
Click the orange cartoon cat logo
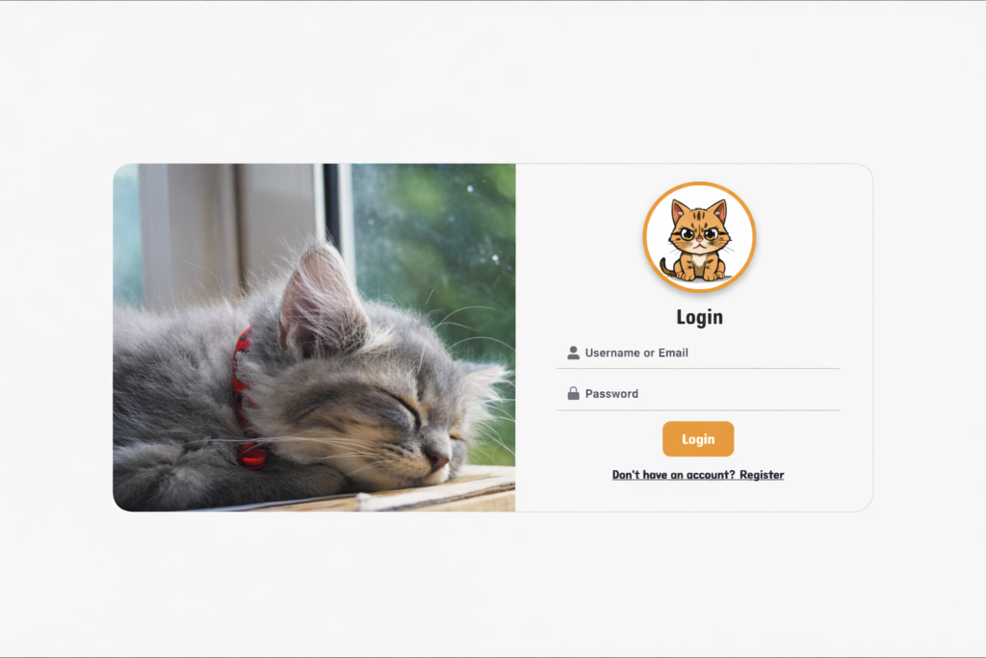(699, 237)
